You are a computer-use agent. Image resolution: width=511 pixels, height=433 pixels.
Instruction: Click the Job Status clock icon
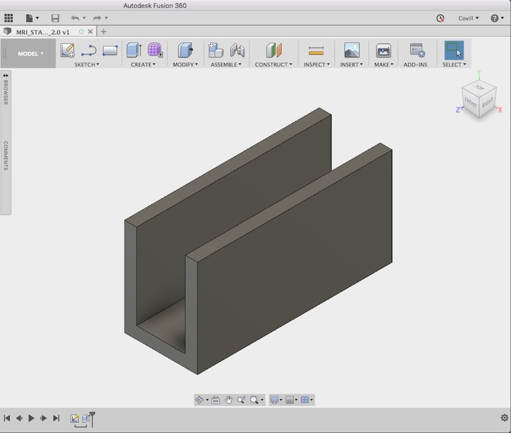(x=440, y=19)
